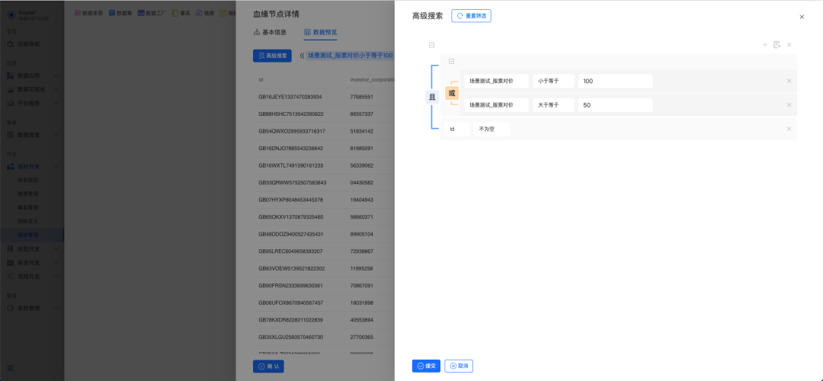
Task: Open the 大于等于 operator dropdown
Action: point(554,105)
